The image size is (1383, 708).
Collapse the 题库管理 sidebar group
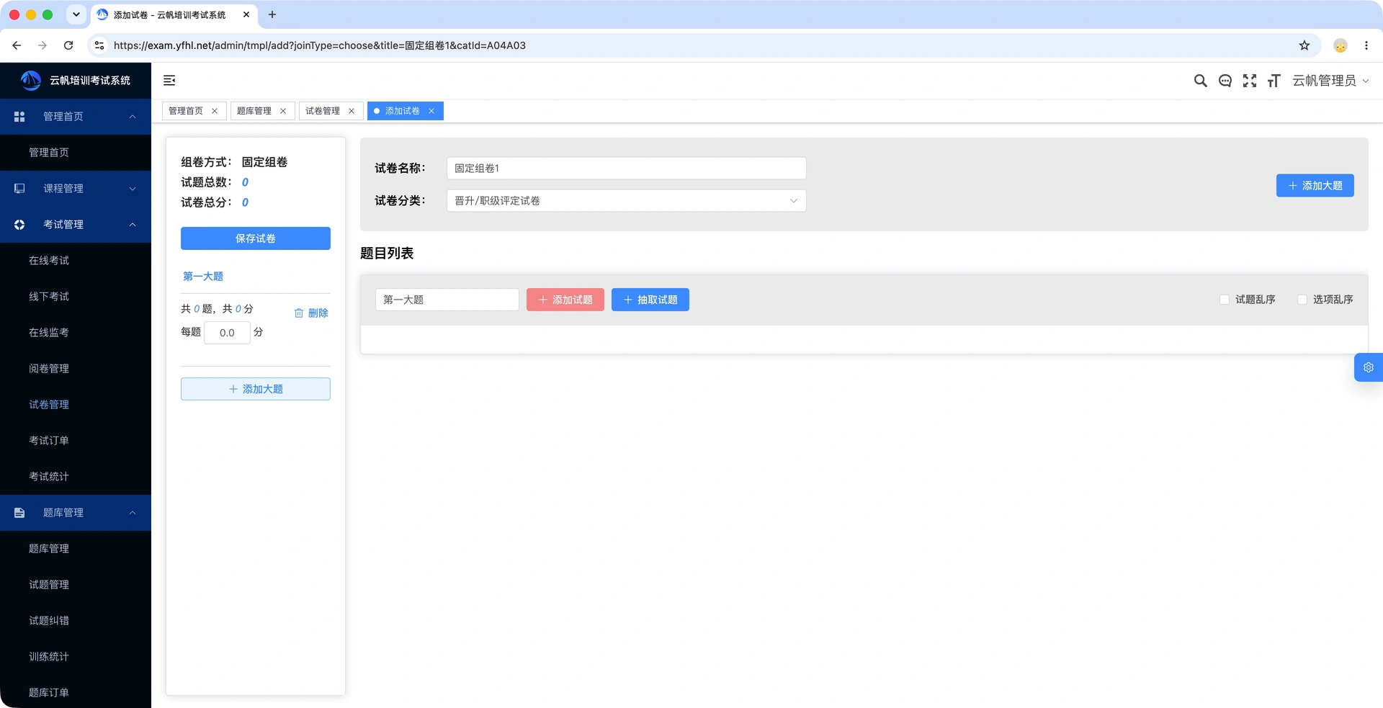(76, 513)
